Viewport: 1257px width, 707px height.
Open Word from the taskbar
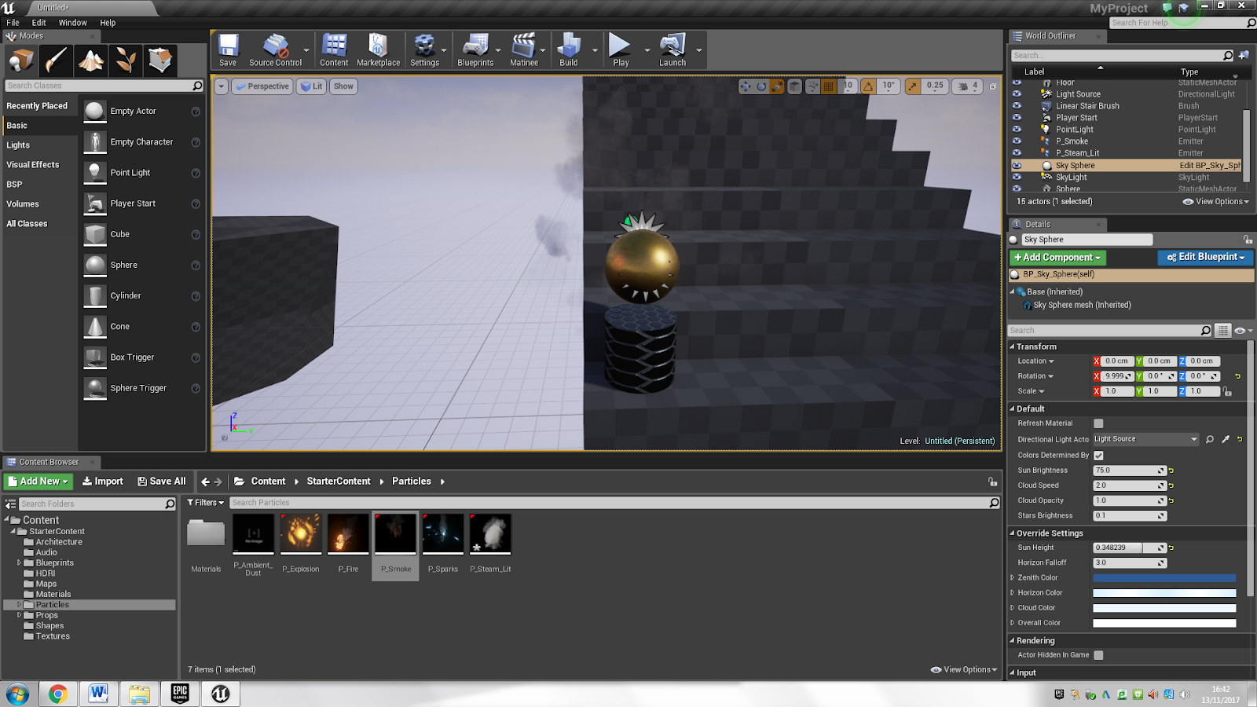pyautogui.click(x=98, y=694)
